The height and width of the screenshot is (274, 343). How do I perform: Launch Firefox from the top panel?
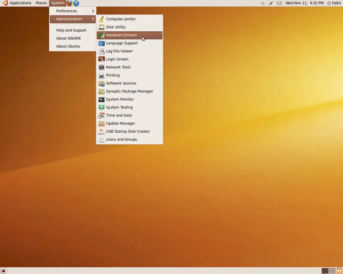(x=69, y=3)
